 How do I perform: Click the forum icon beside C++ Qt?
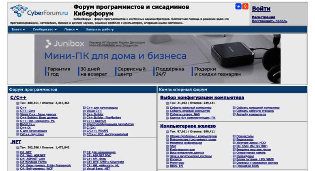coord(18,128)
